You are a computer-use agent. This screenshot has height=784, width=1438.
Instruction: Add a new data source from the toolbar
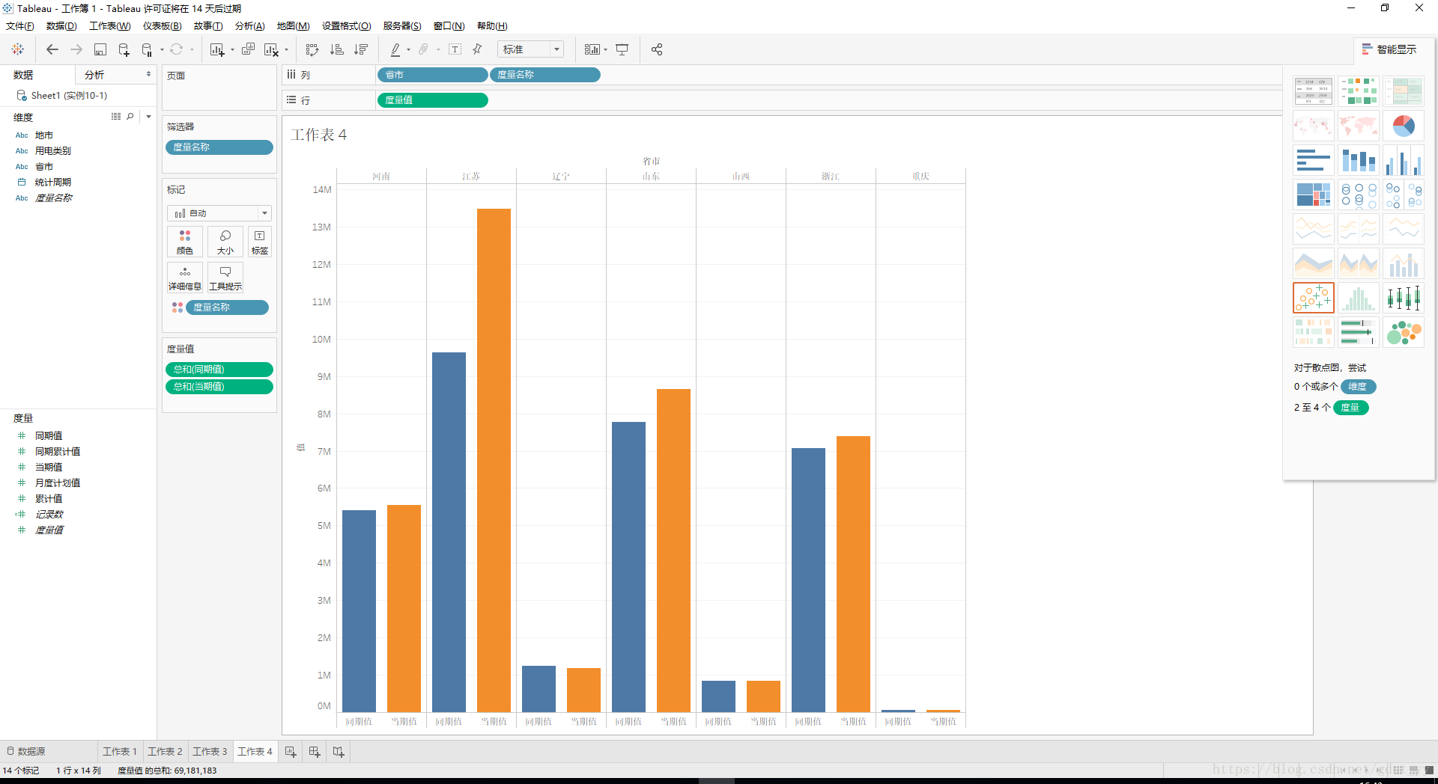point(124,49)
